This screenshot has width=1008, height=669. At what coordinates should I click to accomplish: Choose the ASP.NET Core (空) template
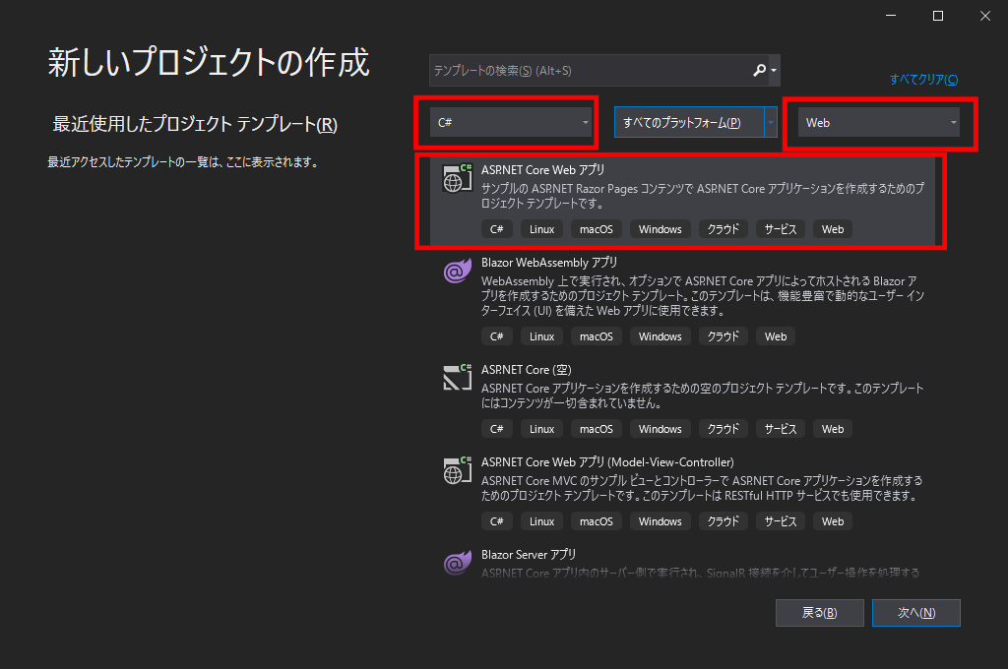681,387
